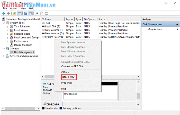Image resolution: width=180 pixels, height=115 pixels.
Task: Sort by the Status column header
Action: click(x=119, y=19)
